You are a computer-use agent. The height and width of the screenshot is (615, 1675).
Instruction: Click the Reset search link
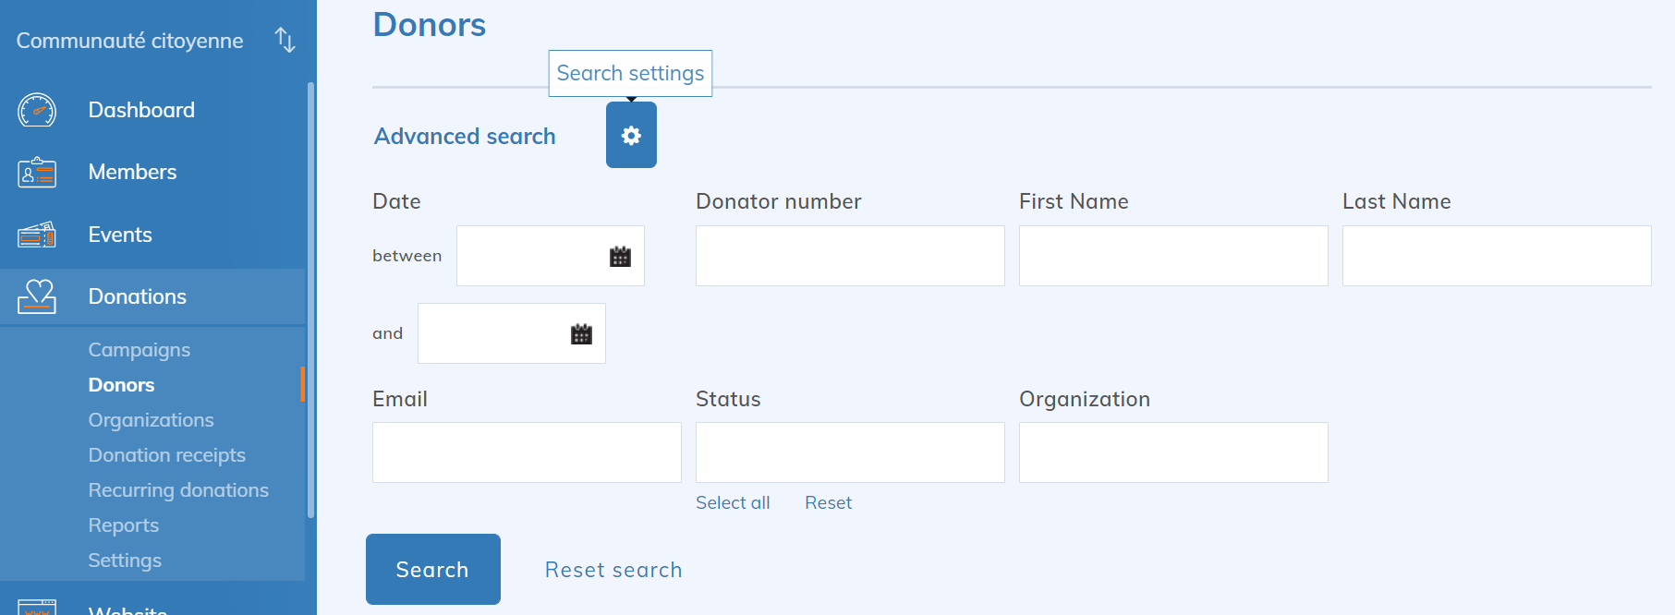click(x=613, y=570)
